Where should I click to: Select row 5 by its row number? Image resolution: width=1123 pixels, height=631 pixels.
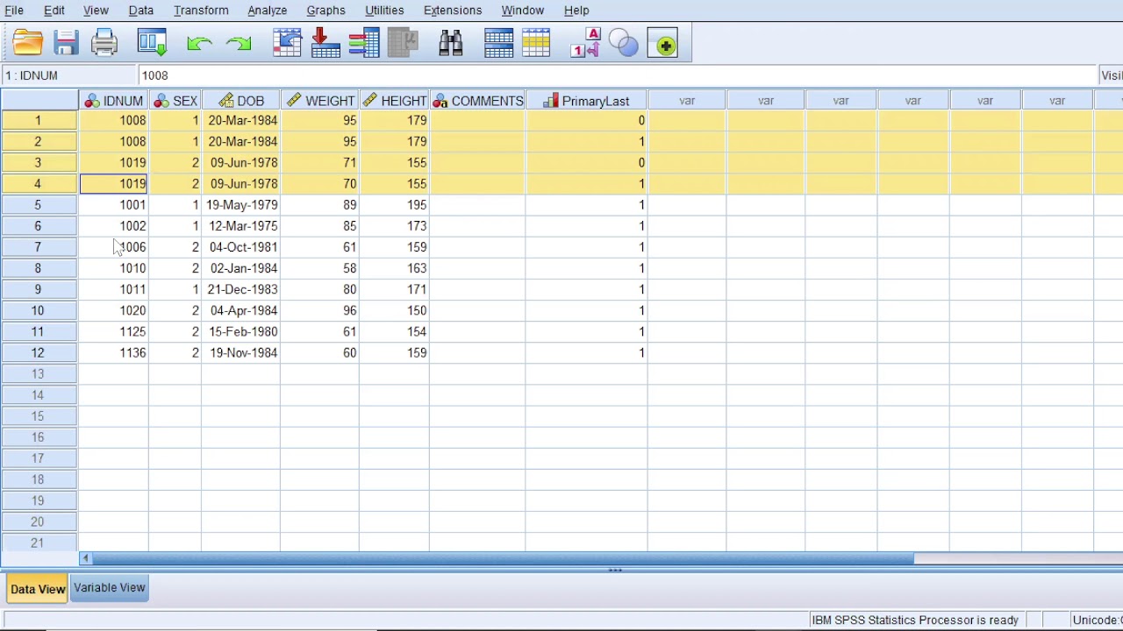tap(39, 204)
